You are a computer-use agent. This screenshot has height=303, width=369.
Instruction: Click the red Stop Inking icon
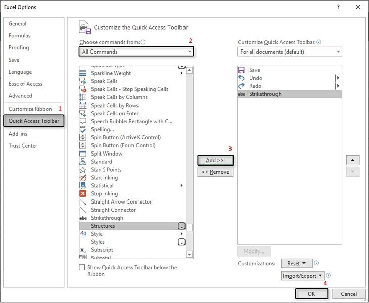pos(83,194)
